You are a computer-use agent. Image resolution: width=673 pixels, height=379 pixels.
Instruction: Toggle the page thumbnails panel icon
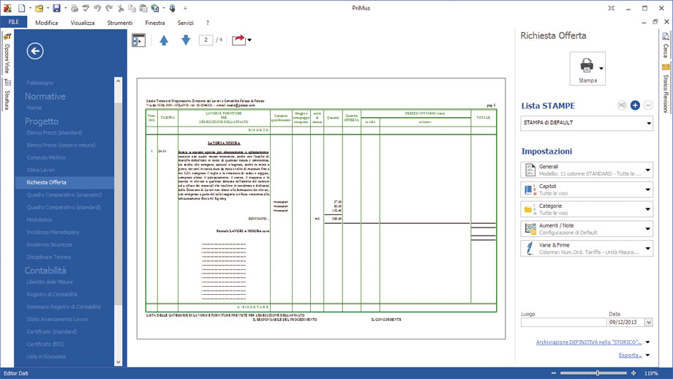pyautogui.click(x=139, y=40)
